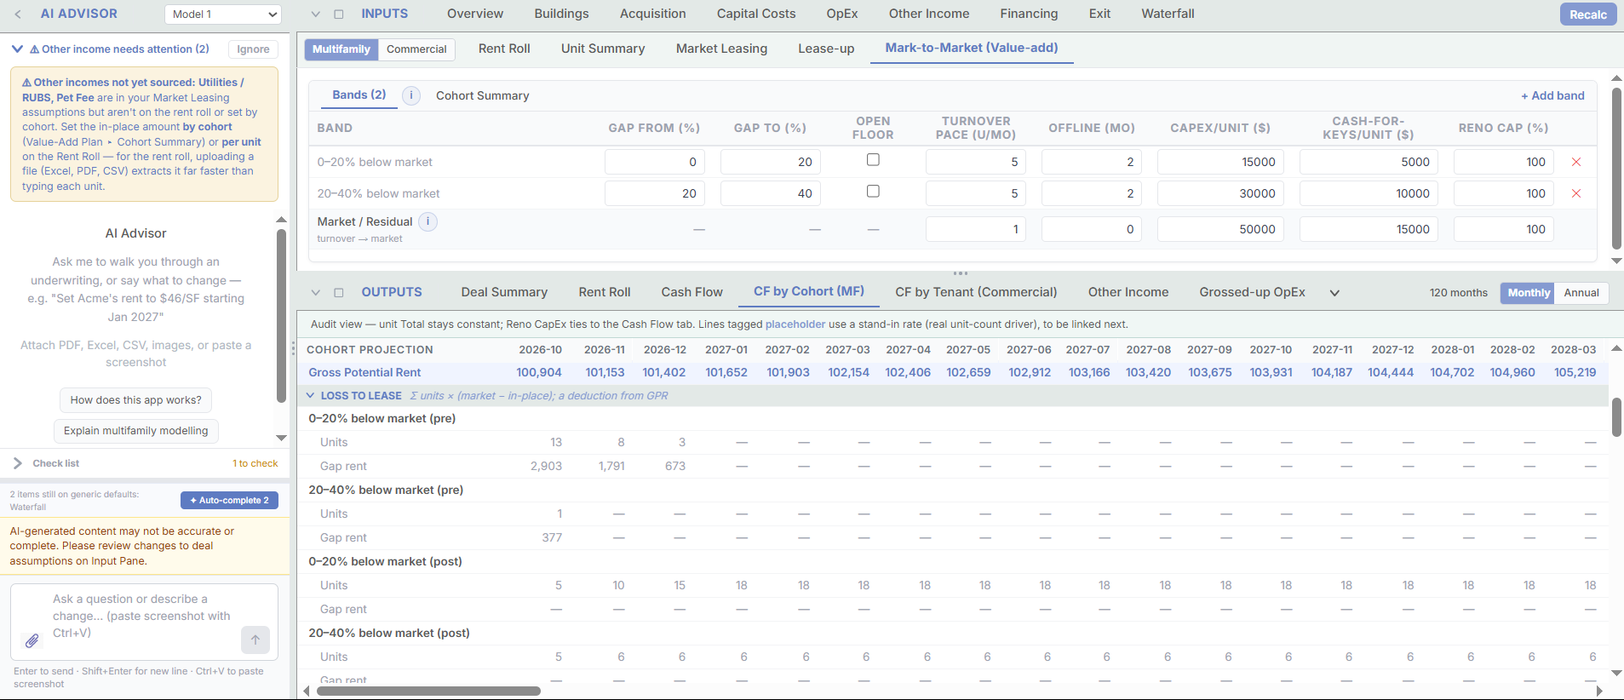Open the info icon next to Bands (2)

click(411, 95)
